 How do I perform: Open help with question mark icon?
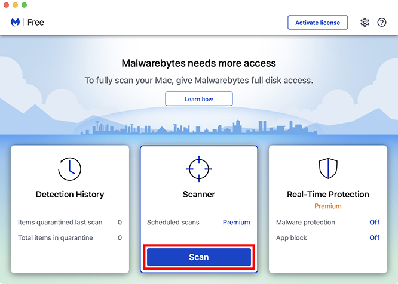point(381,23)
